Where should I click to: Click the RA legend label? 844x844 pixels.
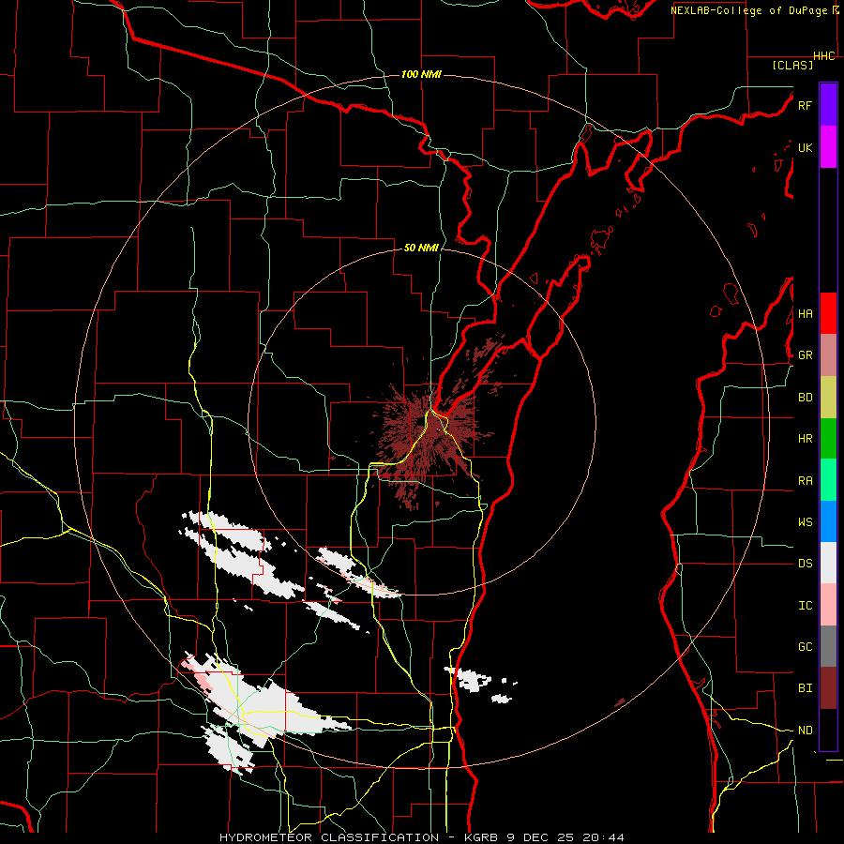click(805, 481)
